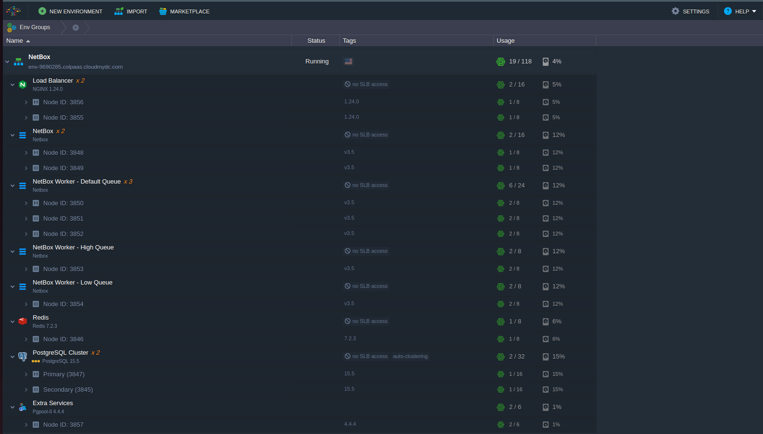The width and height of the screenshot is (763, 434).
Task: Click the auto-clustering tag
Action: (410, 357)
